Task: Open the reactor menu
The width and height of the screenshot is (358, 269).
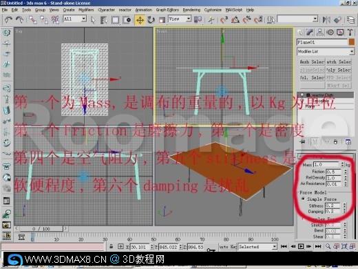Action: 125,10
